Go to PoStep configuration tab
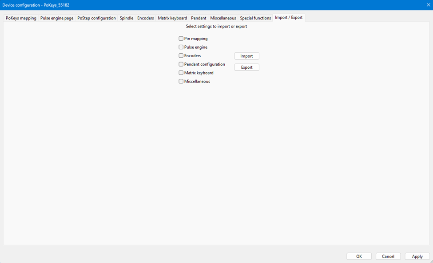This screenshot has height=263, width=433. 96,18
